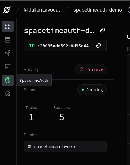Open the logs panel icon in sidebar
The height and width of the screenshot is (165, 130).
point(8,67)
